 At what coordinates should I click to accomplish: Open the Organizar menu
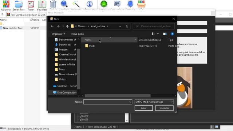click(x=58, y=34)
